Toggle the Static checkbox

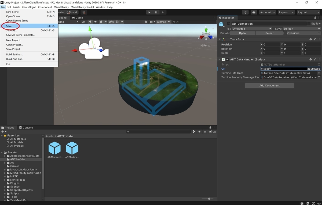309,24
